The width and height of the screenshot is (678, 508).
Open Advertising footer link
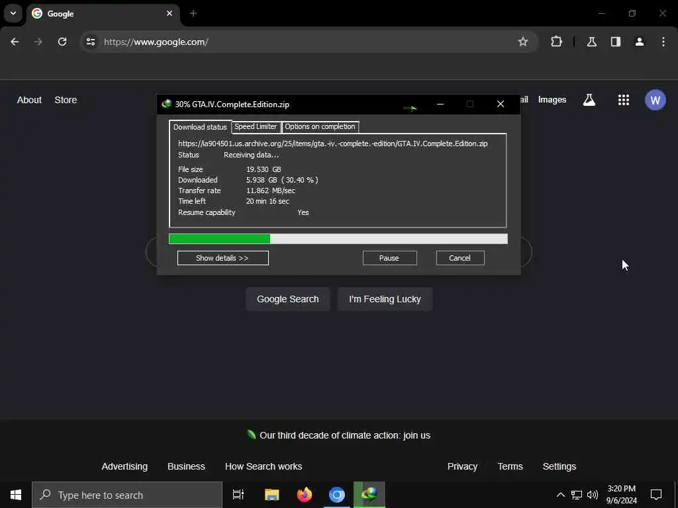(x=124, y=466)
